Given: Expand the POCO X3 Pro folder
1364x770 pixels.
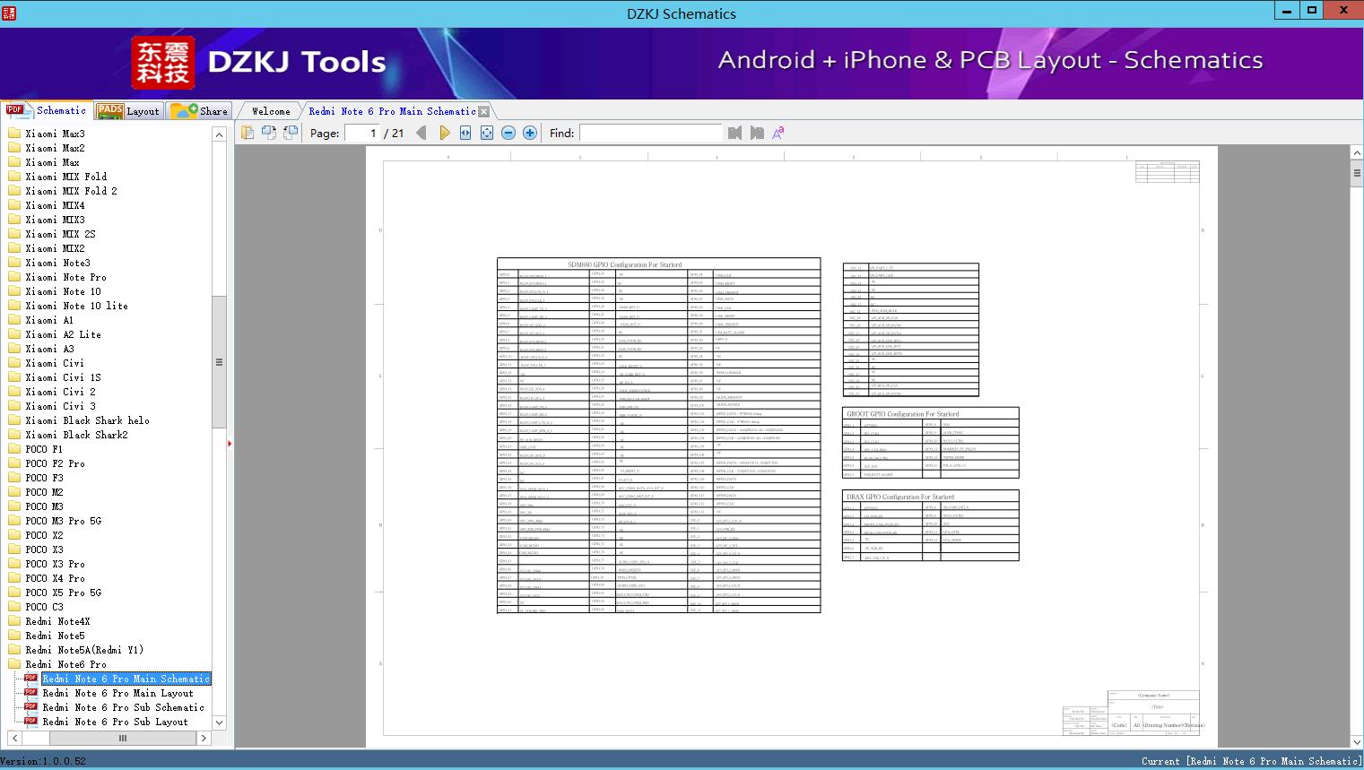Looking at the screenshot, I should tap(55, 564).
